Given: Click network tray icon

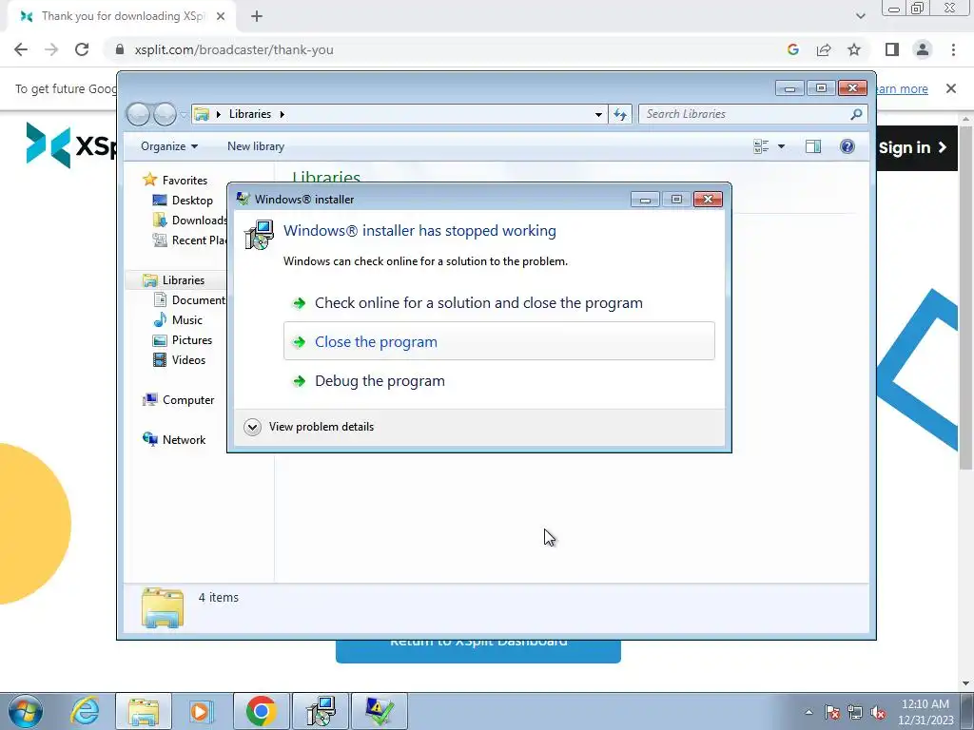Looking at the screenshot, I should click(x=855, y=712).
